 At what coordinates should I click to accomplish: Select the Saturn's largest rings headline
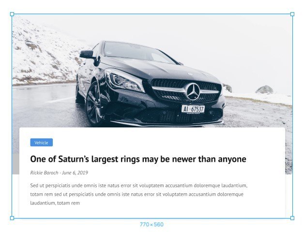point(138,159)
